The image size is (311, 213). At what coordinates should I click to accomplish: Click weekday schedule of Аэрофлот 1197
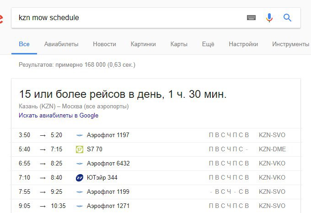tap(229, 135)
